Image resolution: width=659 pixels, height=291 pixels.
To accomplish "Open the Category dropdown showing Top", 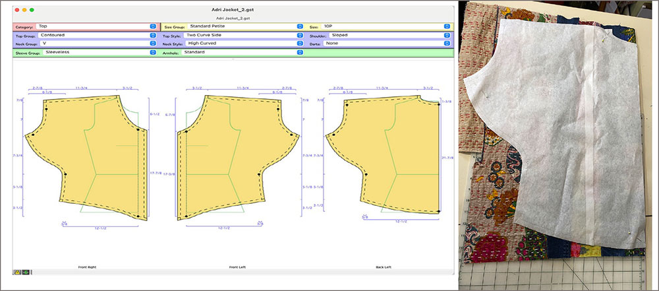I will click(x=97, y=26).
